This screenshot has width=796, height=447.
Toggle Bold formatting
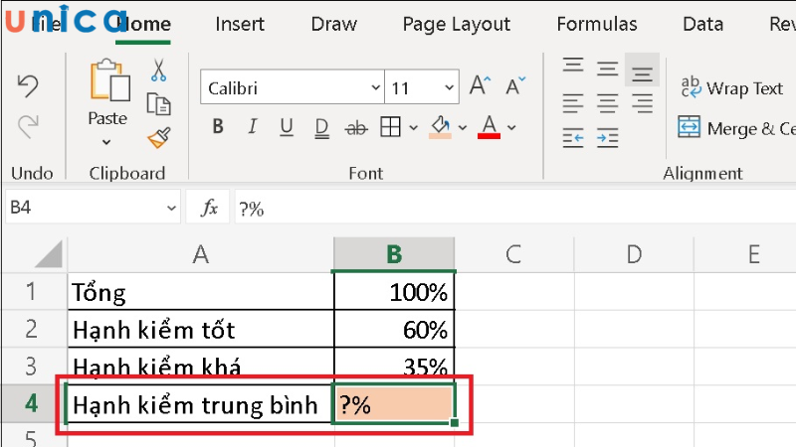219,127
